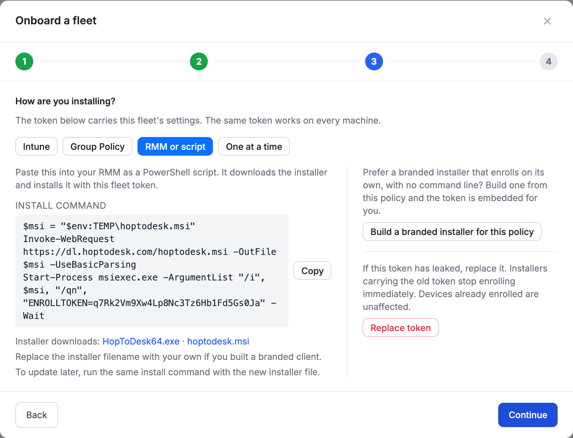Go back to the previous step

point(37,415)
